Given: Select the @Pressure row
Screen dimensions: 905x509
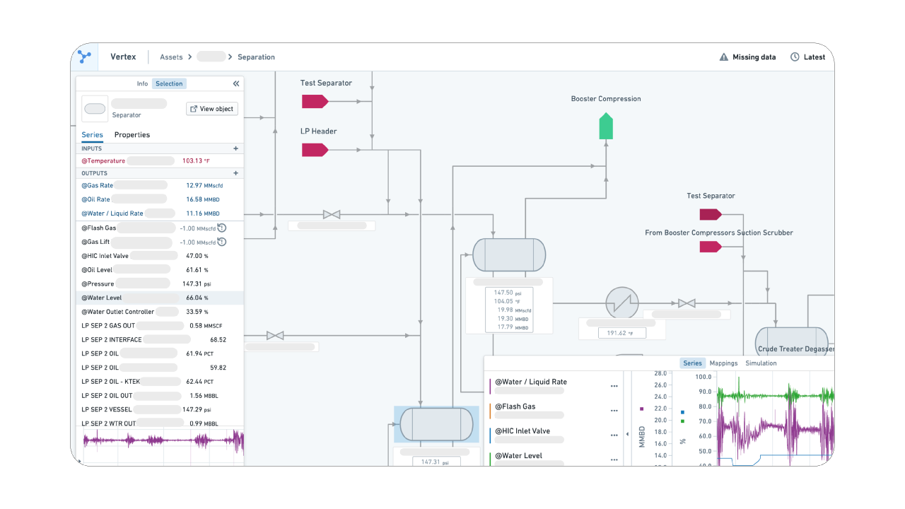Looking at the screenshot, I should point(160,283).
